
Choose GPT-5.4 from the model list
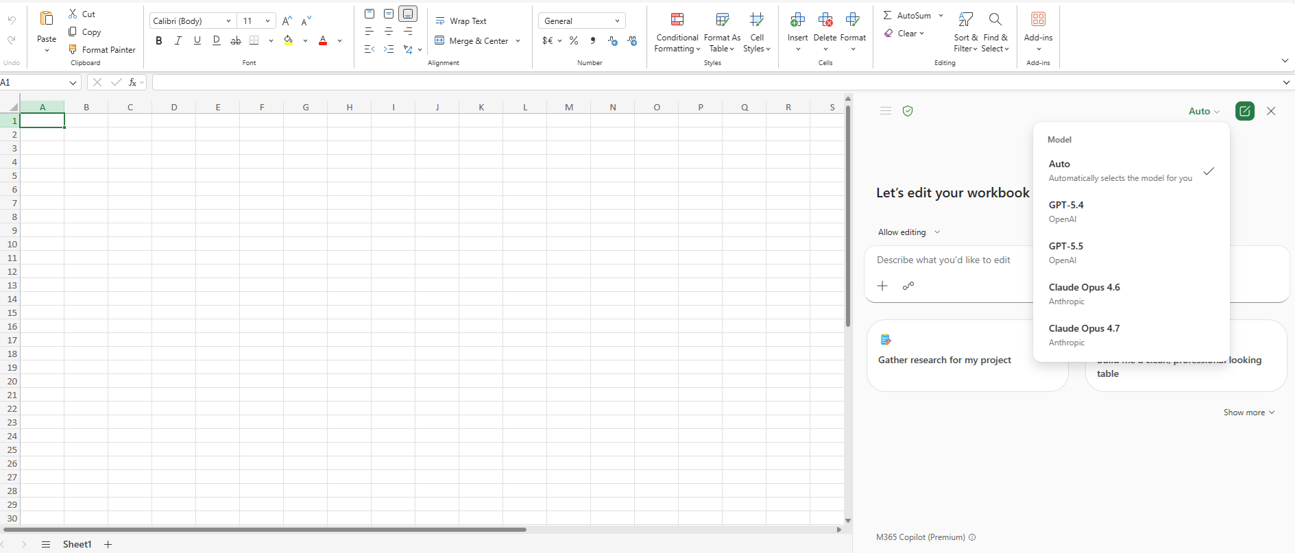pos(1131,212)
